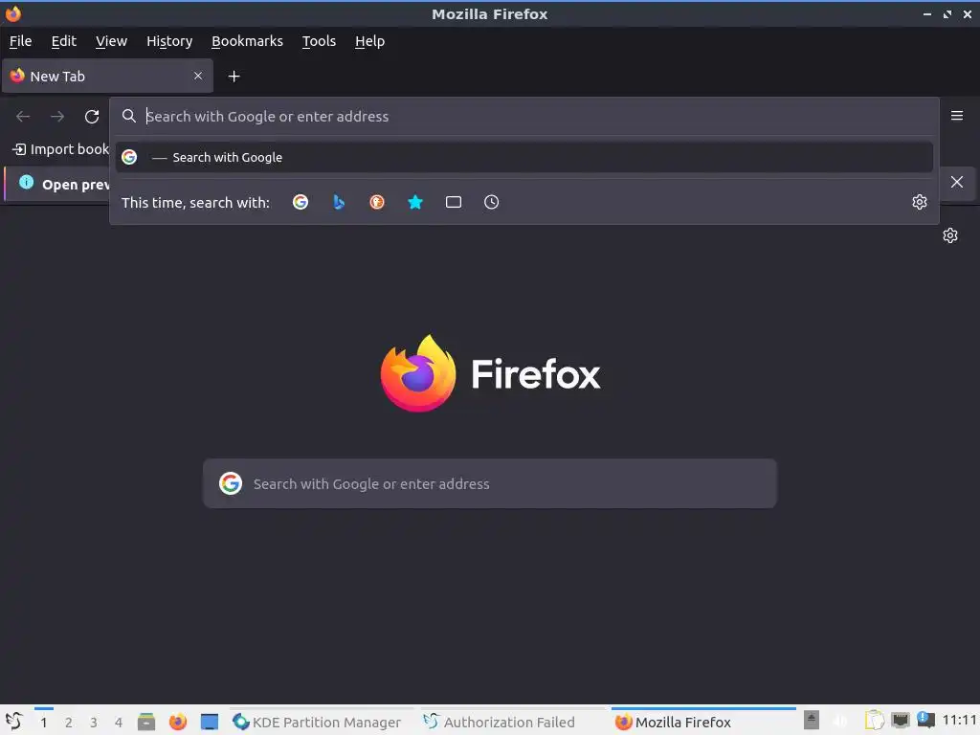980x735 pixels.
Task: Click the forward navigation arrow
Action: pos(57,116)
